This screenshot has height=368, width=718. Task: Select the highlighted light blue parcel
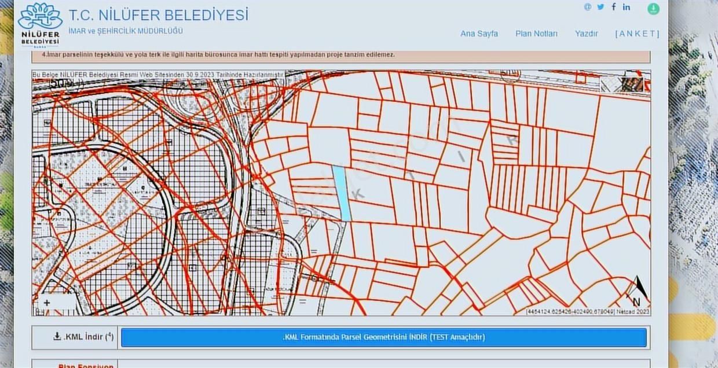342,193
